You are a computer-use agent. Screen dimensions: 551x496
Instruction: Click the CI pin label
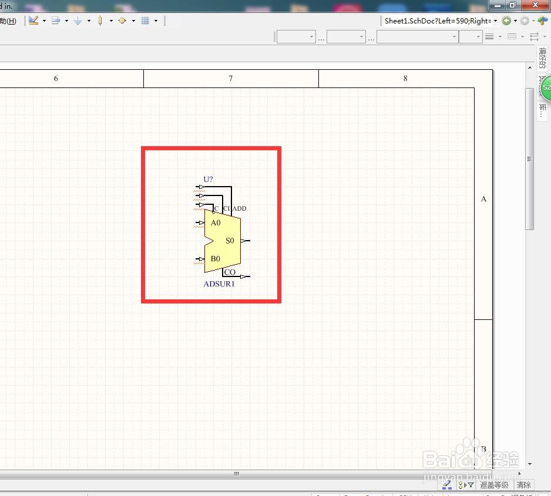[x=227, y=208]
